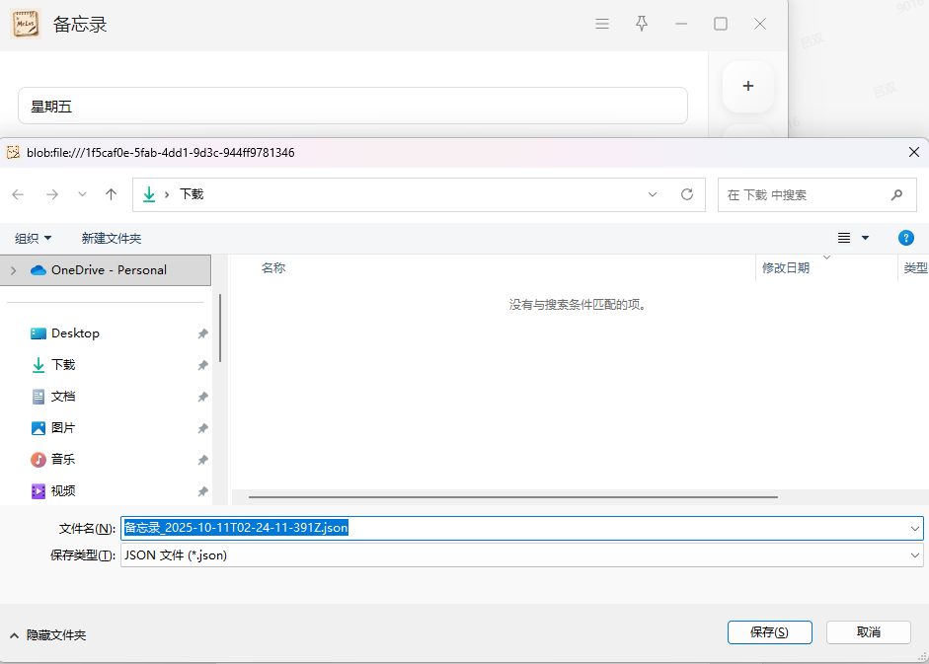This screenshot has height=664, width=929.
Task: Click the blue help question mark icon
Action: click(905, 238)
